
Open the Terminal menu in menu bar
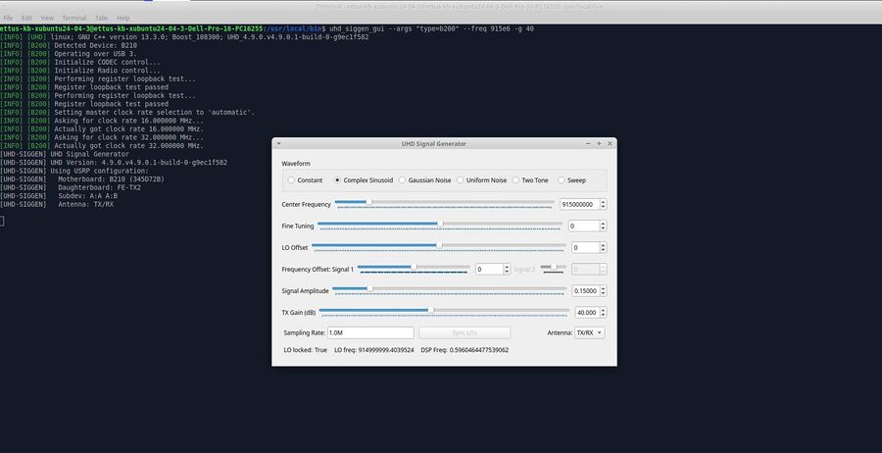[x=73, y=18]
